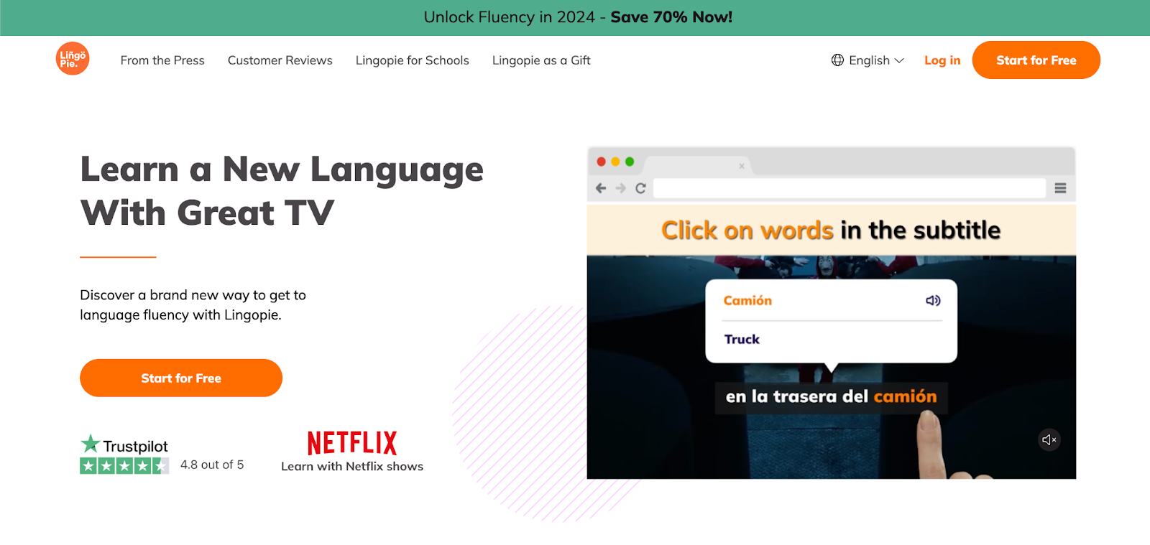The width and height of the screenshot is (1150, 545).
Task: Click hero Start for Free button
Action: 181,378
